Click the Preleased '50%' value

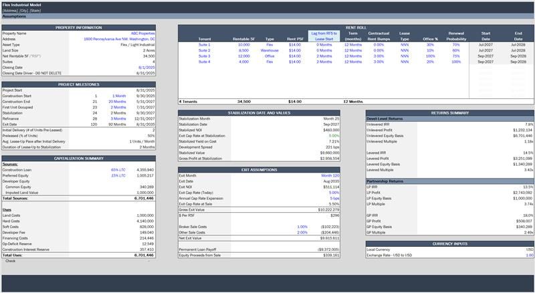pyautogui.click(x=151, y=136)
